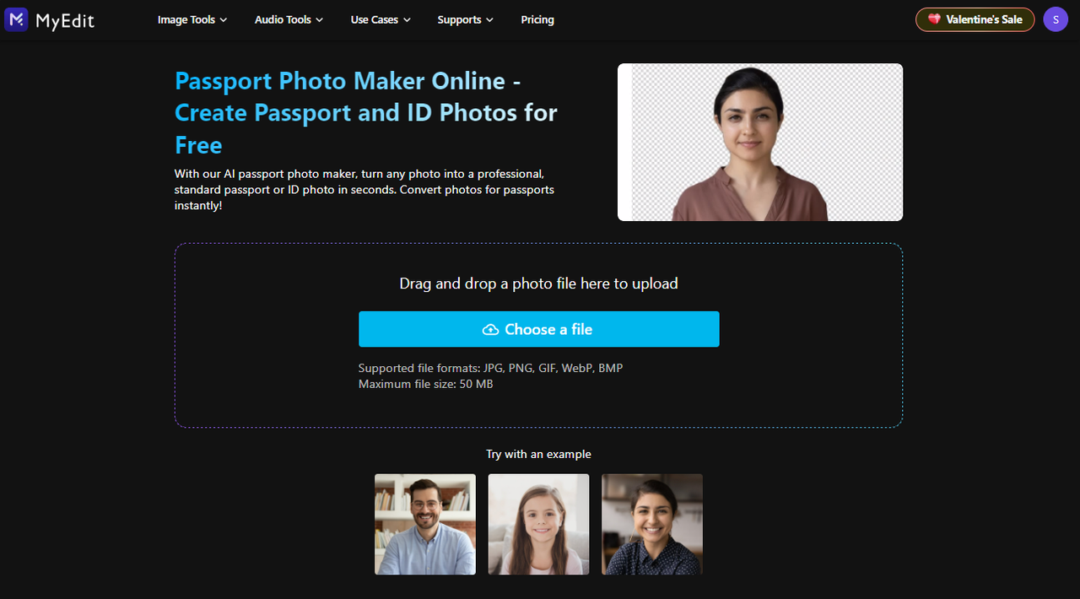This screenshot has width=1080, height=599.
Task: Expand the Audio Tools chevron arrow
Action: (320, 20)
